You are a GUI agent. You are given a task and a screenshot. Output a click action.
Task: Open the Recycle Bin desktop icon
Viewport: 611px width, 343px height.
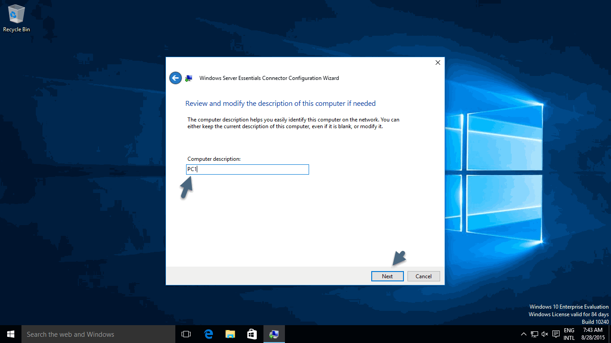[x=17, y=18]
